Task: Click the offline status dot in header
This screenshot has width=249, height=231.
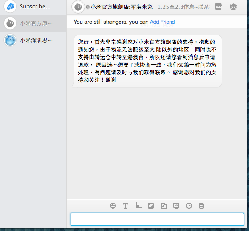Action: [88, 7]
